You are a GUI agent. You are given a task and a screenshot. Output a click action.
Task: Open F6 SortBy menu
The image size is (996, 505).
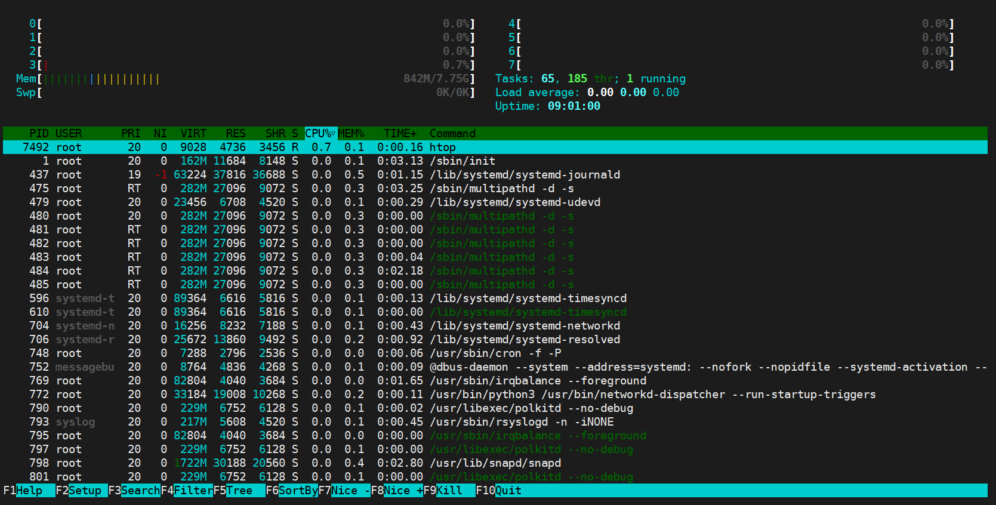point(292,491)
